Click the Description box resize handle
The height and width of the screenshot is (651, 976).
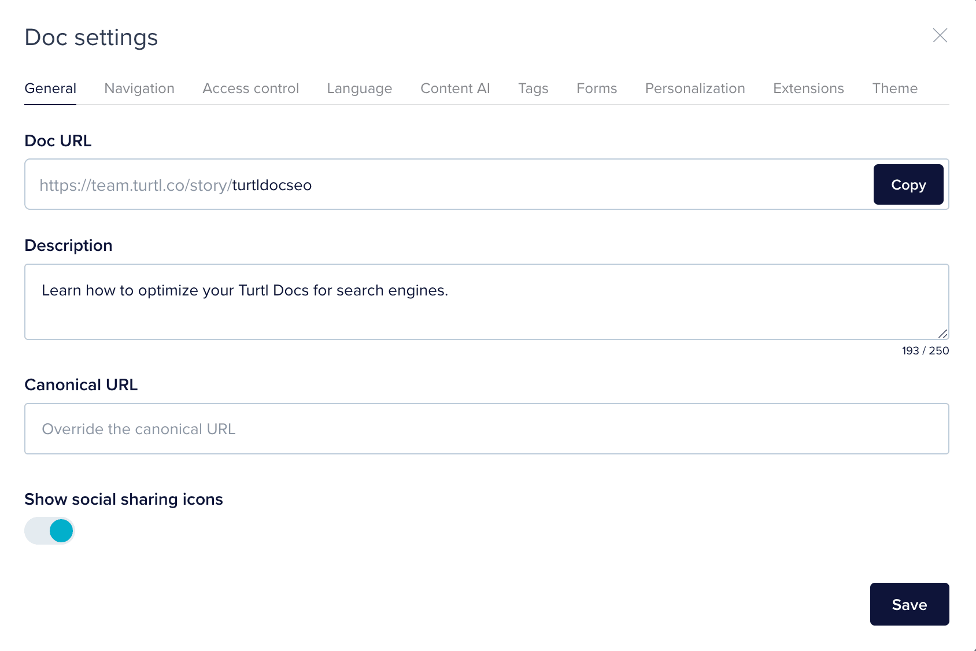pyautogui.click(x=942, y=334)
